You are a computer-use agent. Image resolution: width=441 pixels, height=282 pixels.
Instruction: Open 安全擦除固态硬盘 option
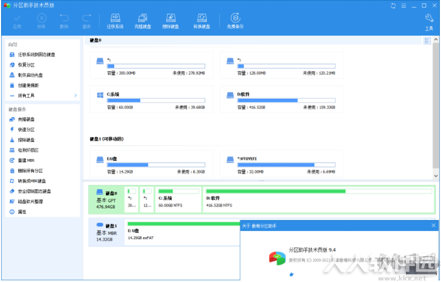tap(30, 191)
